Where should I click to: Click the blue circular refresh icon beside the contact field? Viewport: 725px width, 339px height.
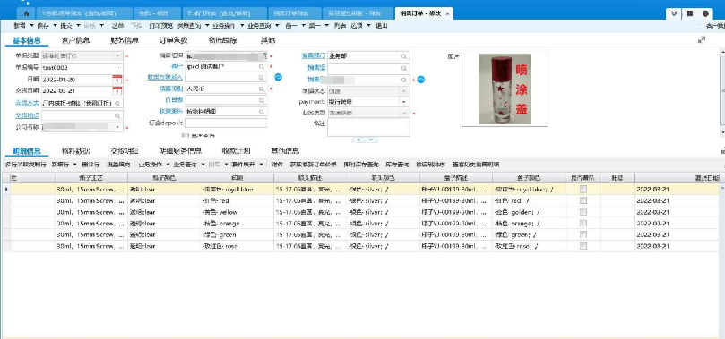click(x=279, y=77)
